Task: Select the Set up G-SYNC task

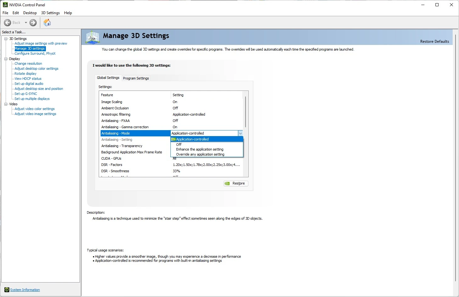Action: pos(25,93)
